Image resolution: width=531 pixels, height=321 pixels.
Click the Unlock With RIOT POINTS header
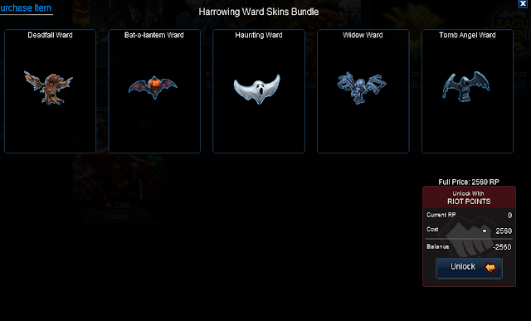[x=469, y=197]
